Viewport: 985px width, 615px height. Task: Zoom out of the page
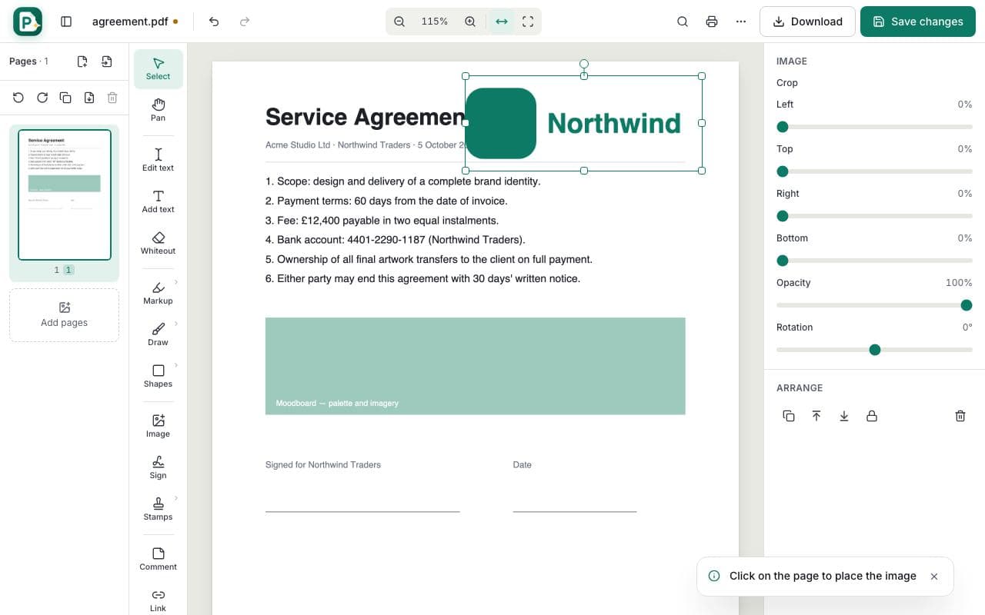coord(399,22)
